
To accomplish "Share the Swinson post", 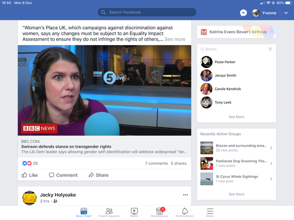I will click(x=98, y=175).
